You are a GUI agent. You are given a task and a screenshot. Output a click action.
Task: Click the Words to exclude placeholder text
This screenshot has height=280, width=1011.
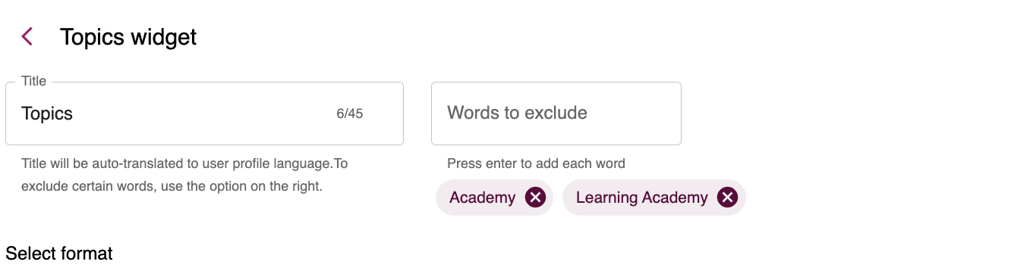517,113
